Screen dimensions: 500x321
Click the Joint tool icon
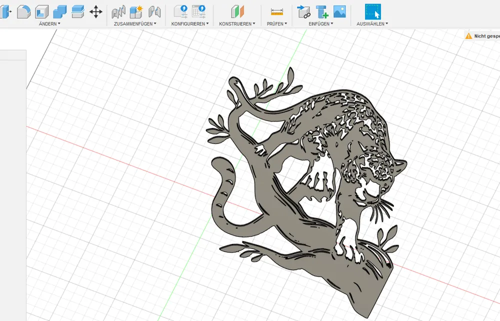pos(118,12)
